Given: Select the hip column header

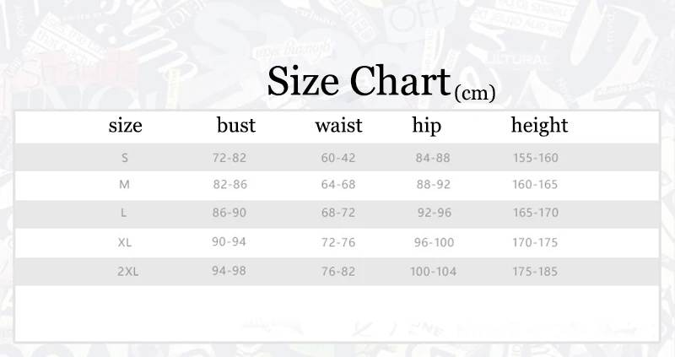Looking at the screenshot, I should (427, 126).
